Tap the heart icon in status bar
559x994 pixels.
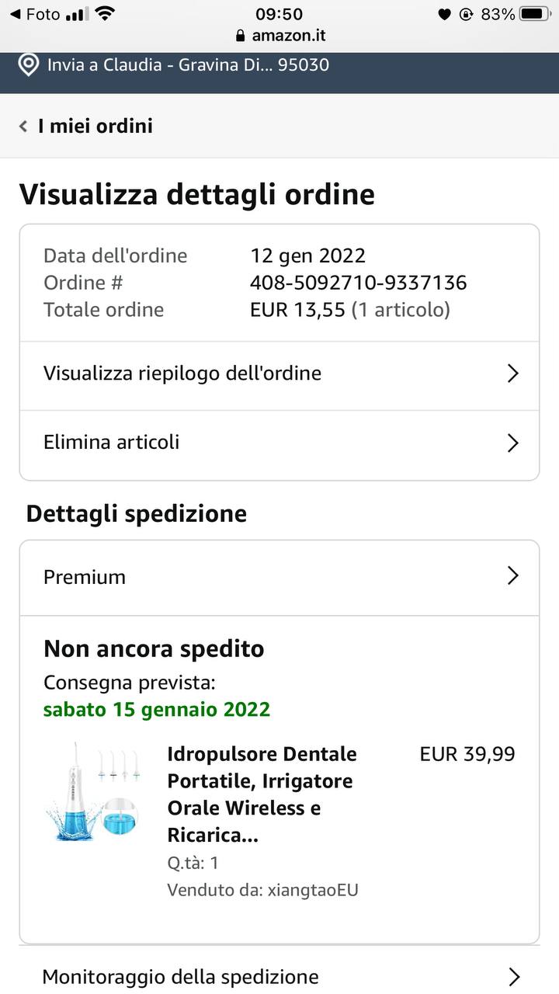tap(444, 14)
